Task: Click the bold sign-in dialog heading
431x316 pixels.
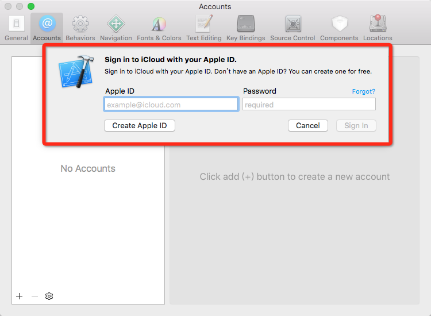Action: coord(171,60)
